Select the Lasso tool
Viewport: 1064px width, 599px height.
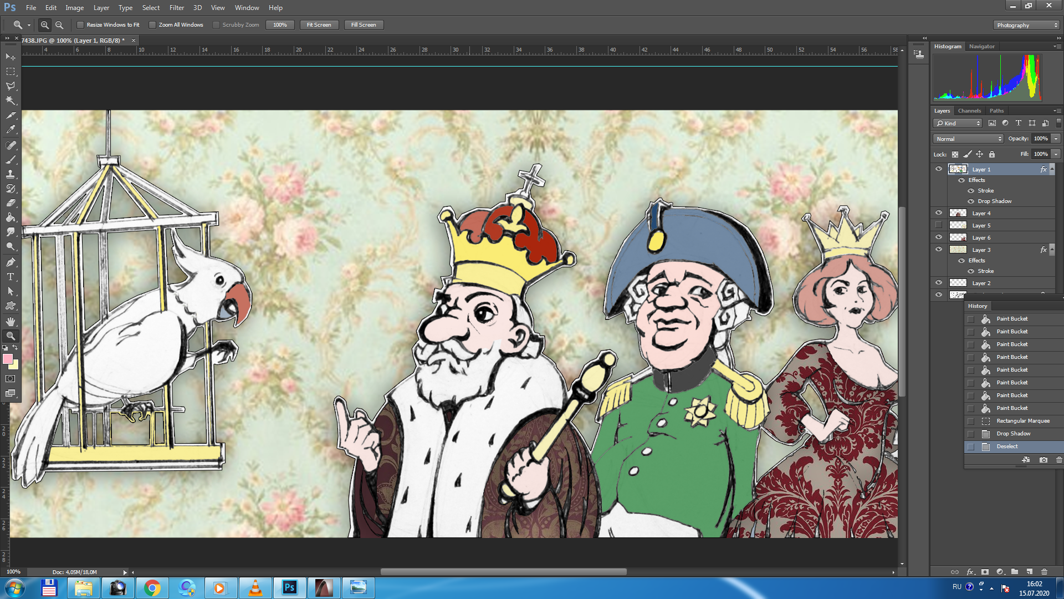[x=11, y=86]
